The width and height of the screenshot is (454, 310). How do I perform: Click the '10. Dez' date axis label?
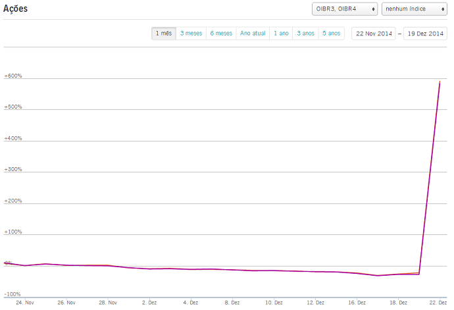[x=274, y=303]
